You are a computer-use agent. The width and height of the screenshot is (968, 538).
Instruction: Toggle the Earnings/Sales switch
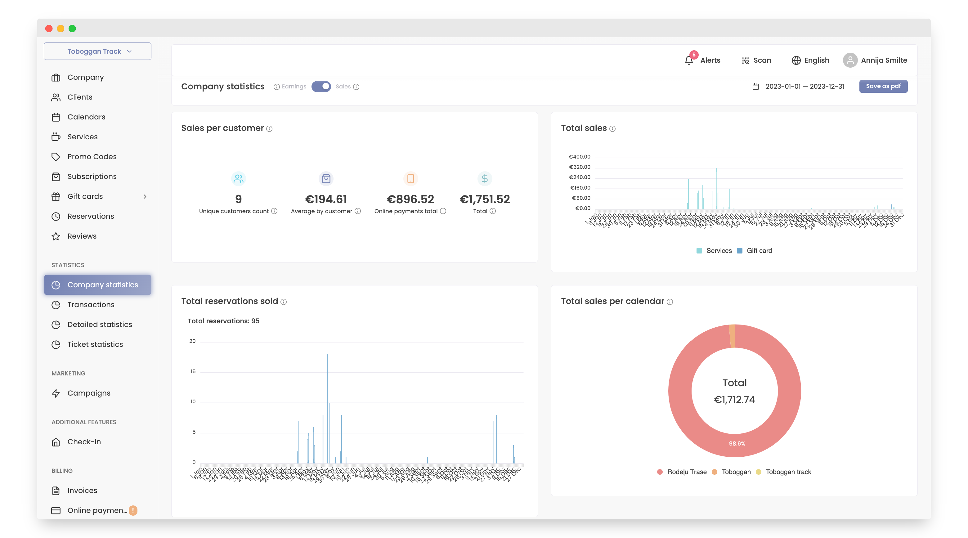pyautogui.click(x=321, y=87)
